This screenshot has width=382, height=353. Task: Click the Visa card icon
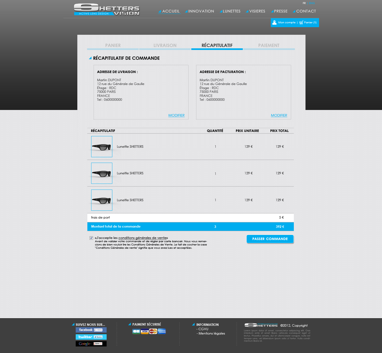coord(145,331)
